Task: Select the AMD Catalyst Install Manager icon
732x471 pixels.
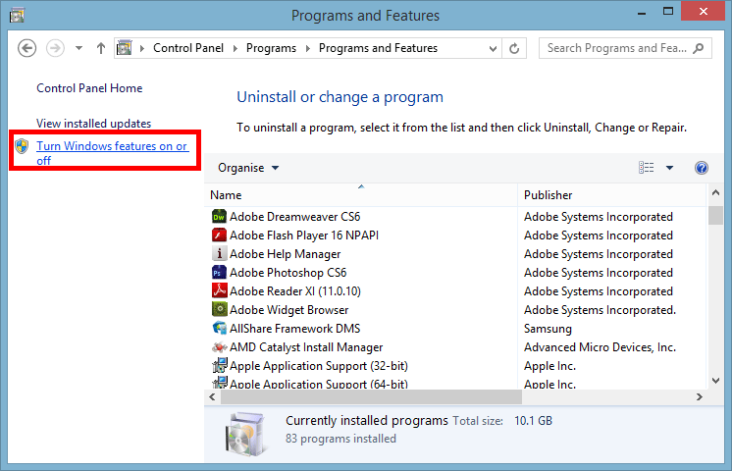Action: 219,347
